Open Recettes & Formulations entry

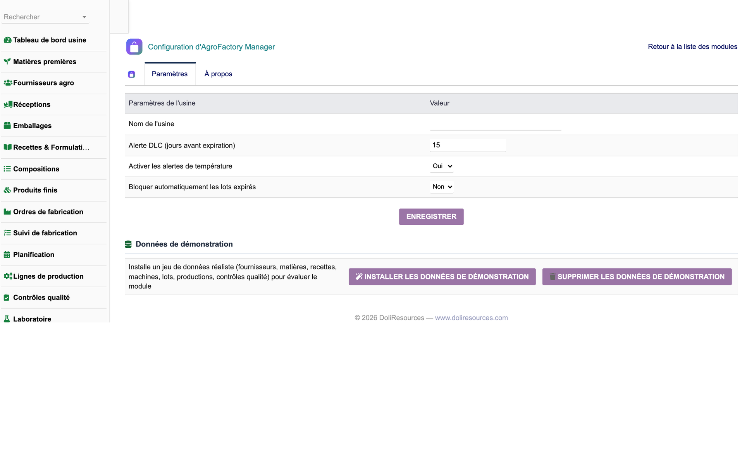point(51,147)
